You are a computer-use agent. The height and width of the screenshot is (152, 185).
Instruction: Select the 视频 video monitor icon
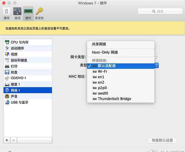[7, 54]
